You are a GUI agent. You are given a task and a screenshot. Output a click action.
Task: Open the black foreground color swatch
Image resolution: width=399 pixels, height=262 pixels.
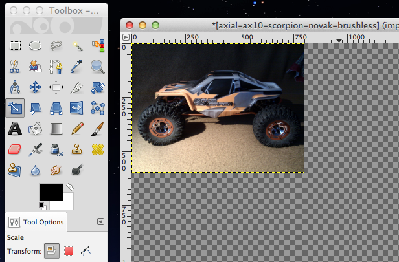coord(51,192)
